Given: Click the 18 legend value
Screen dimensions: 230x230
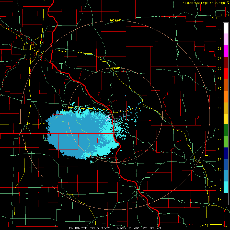Looking at the screenshot, I should 220,149.
